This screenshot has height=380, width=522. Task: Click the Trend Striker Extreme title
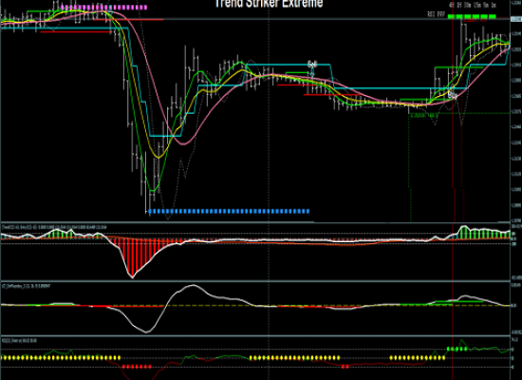point(269,4)
